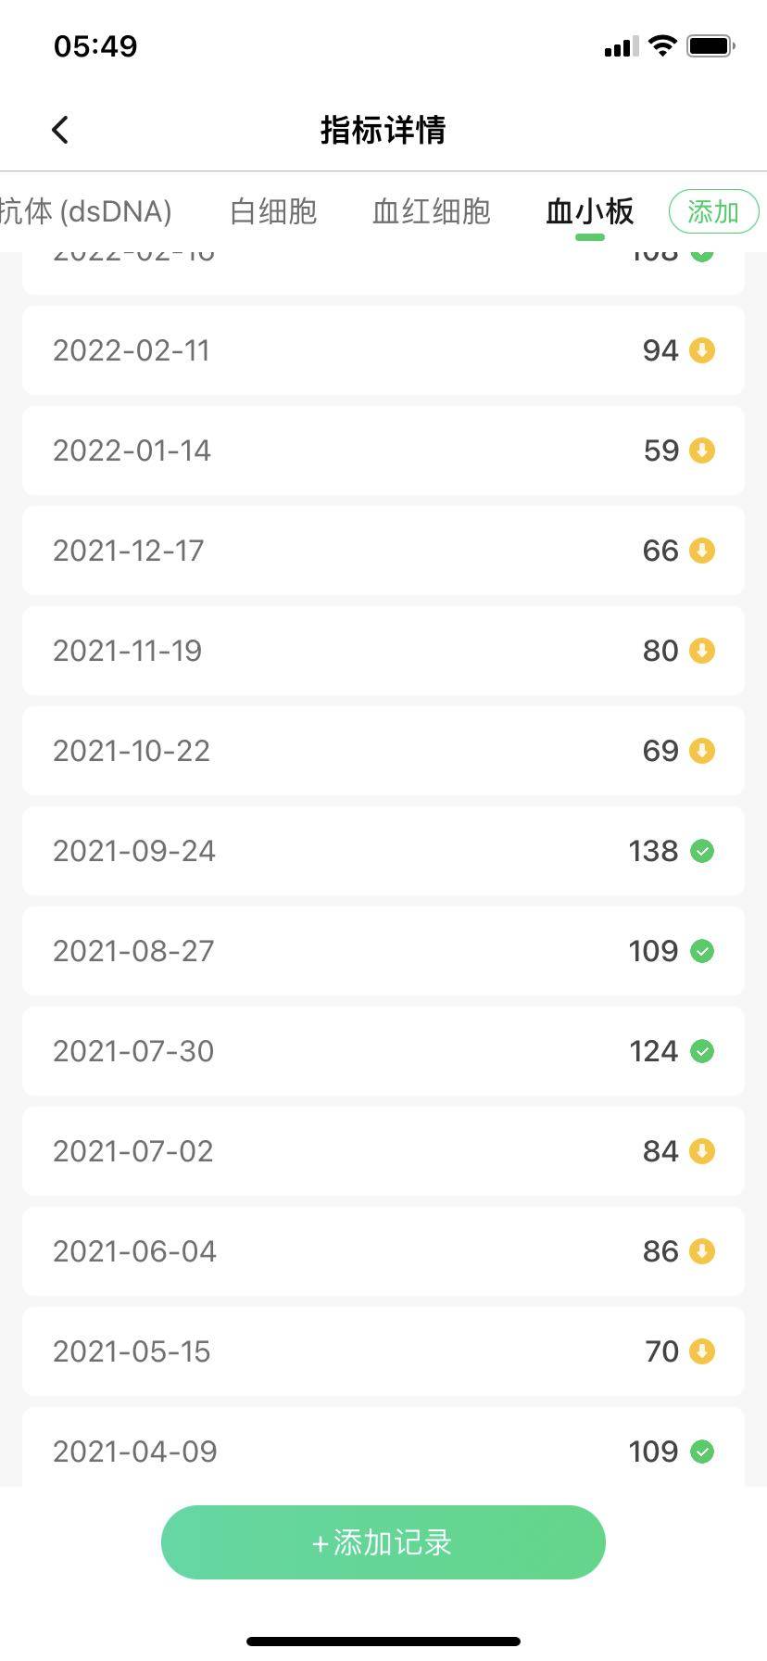This screenshot has height=1661, width=767.
Task: Tap yellow low indicator for 2021-05-15
Action: click(x=702, y=1351)
